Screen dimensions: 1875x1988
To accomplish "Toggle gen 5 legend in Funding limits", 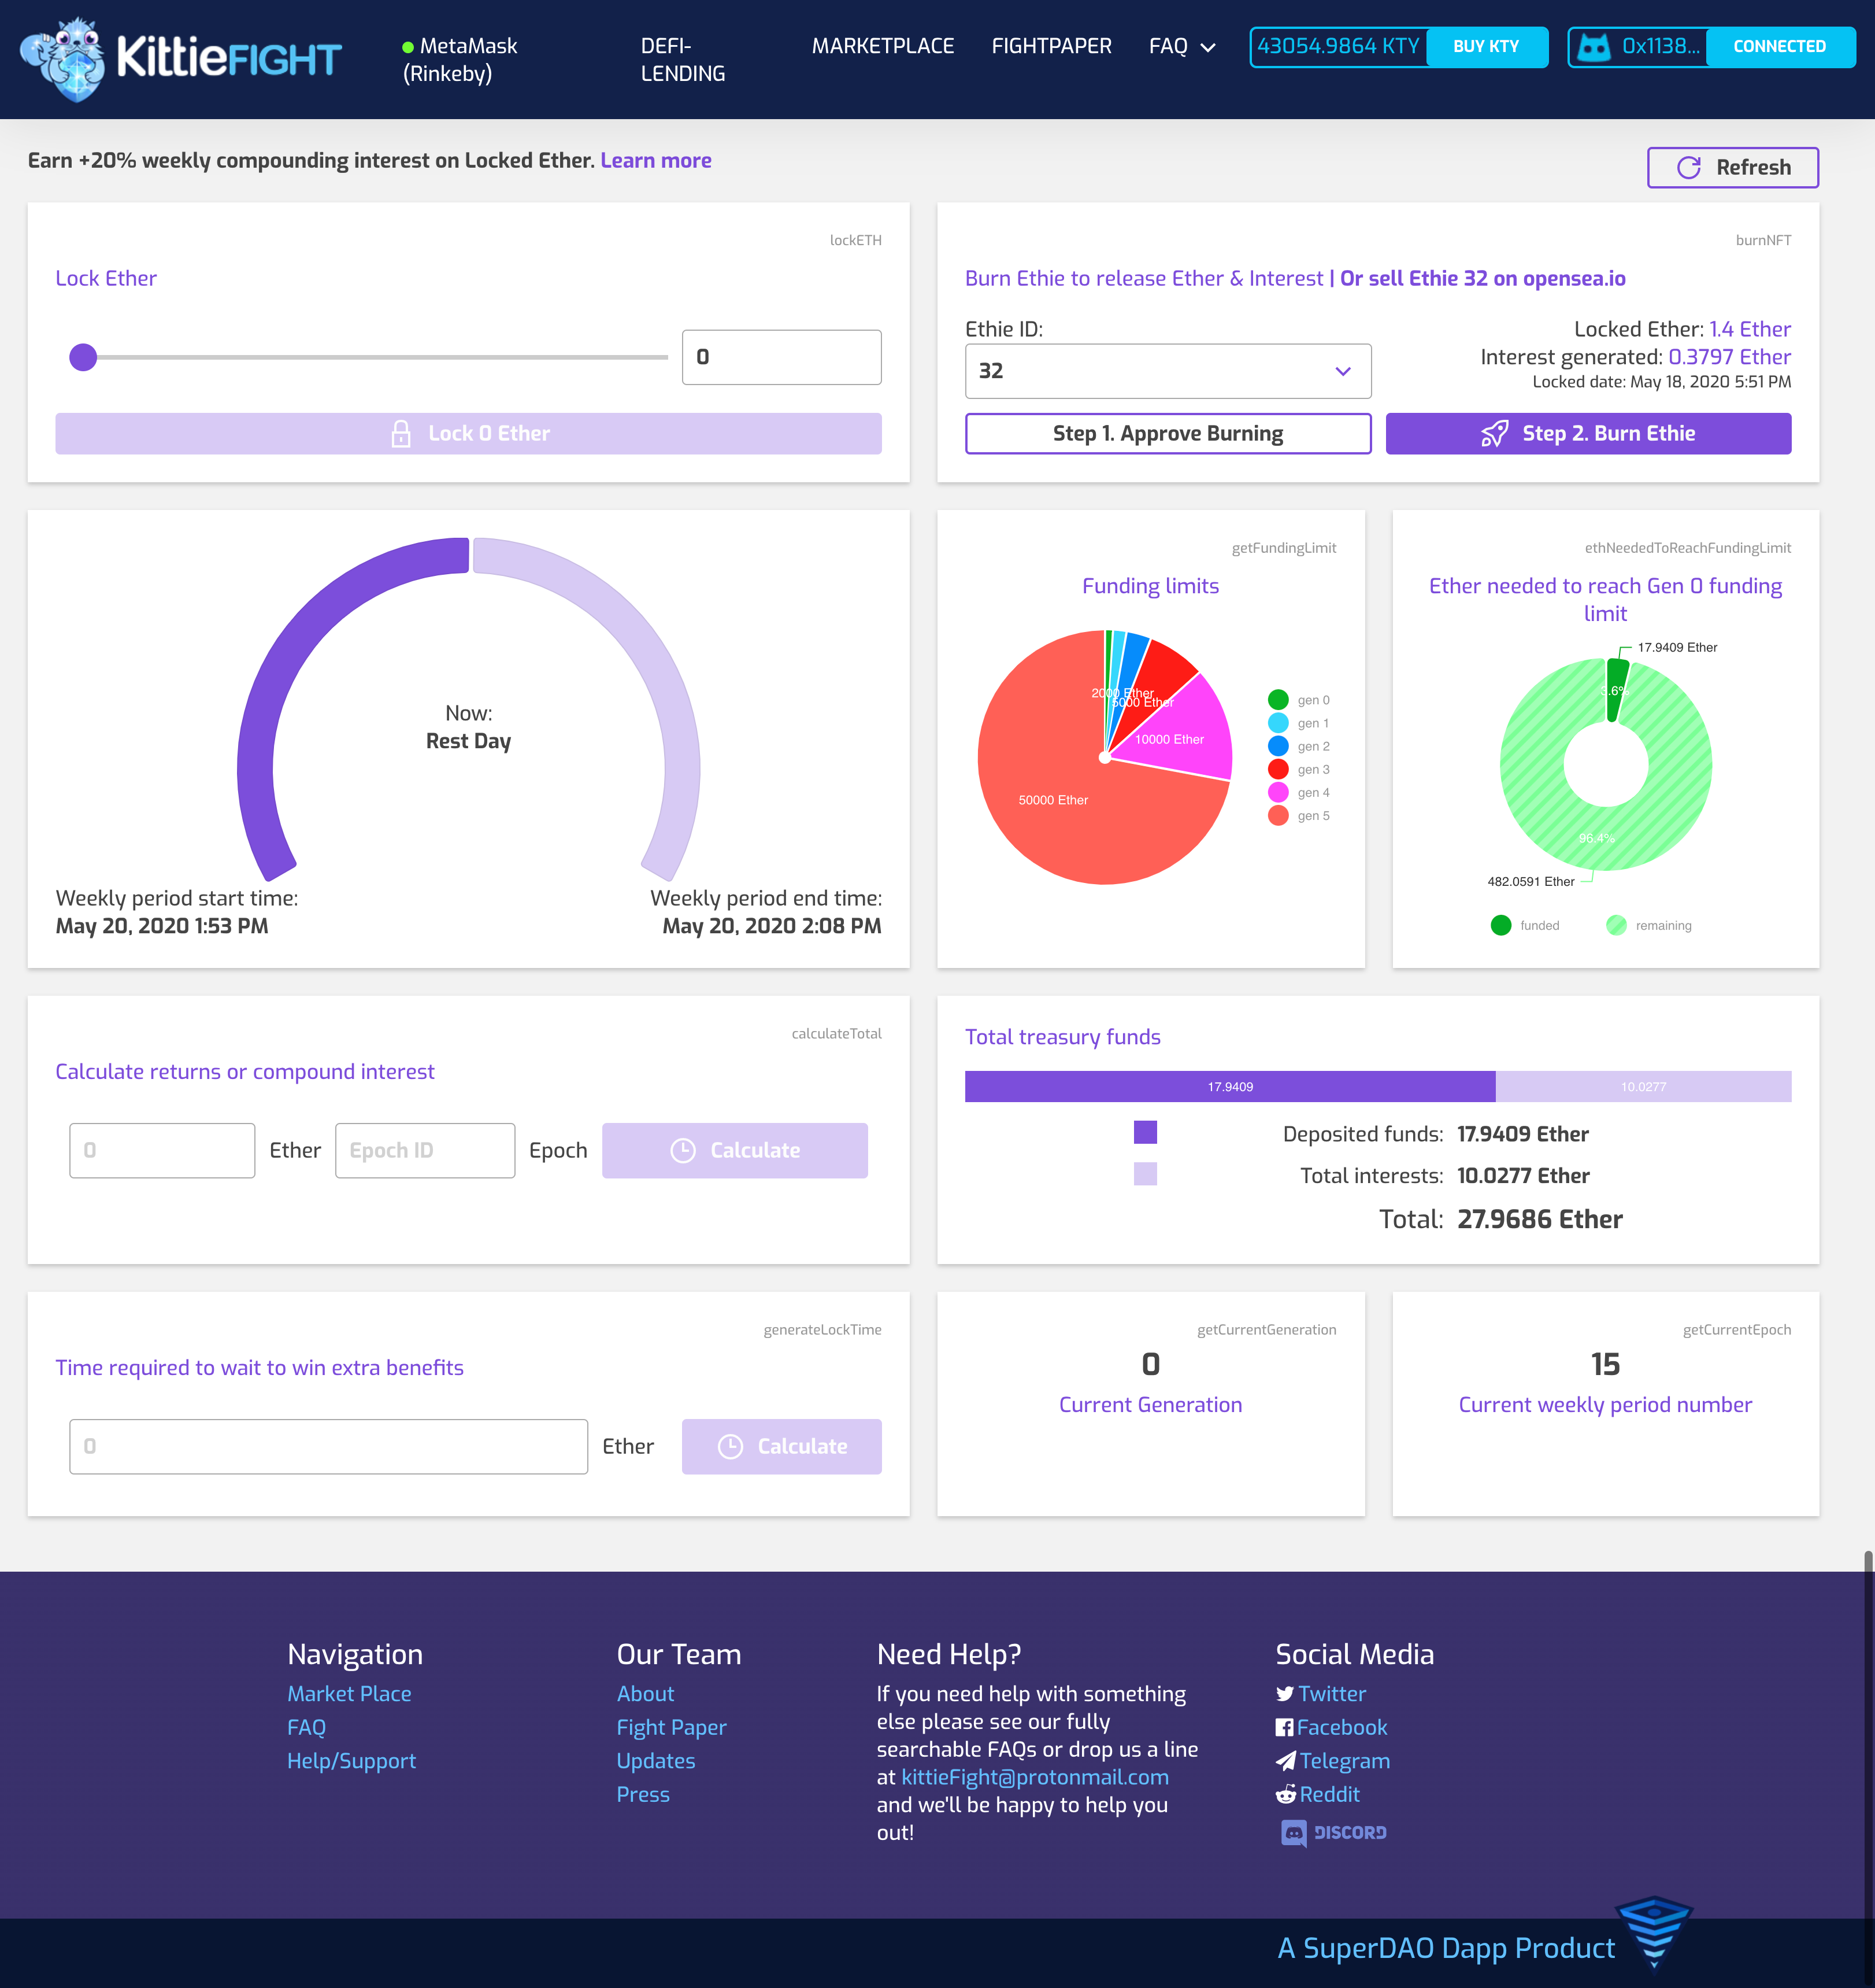I will (1277, 816).
